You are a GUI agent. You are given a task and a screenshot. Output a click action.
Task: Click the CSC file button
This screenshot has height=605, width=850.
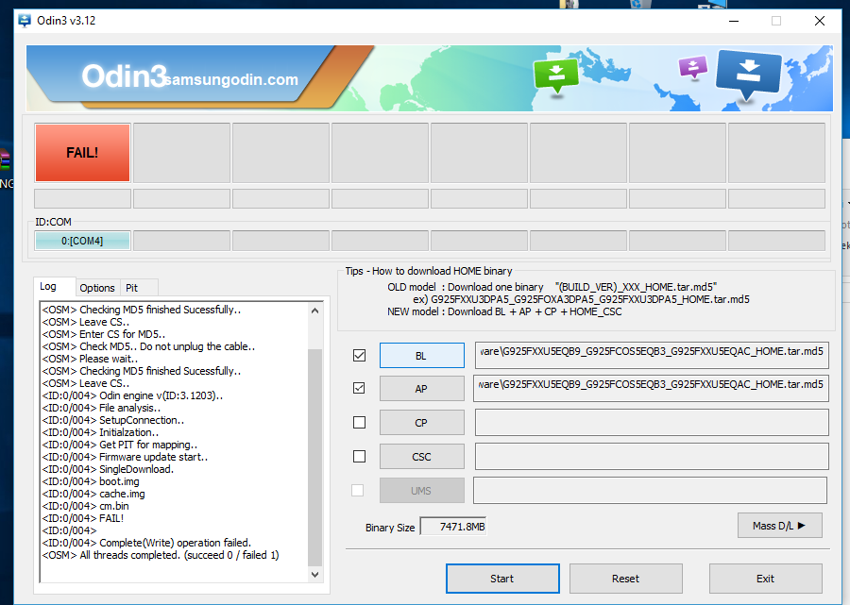point(422,457)
